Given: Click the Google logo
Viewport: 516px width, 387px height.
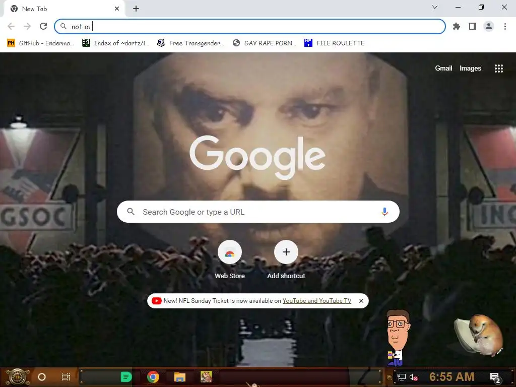Looking at the screenshot, I should [x=257, y=157].
